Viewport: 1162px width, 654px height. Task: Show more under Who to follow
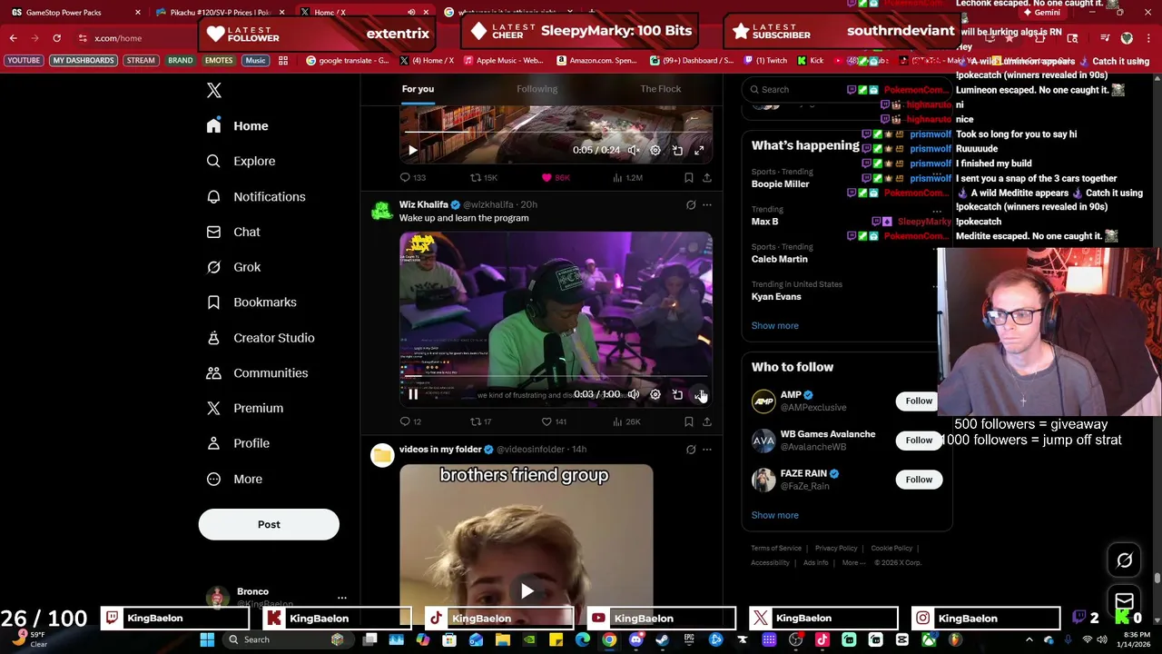pyautogui.click(x=774, y=515)
